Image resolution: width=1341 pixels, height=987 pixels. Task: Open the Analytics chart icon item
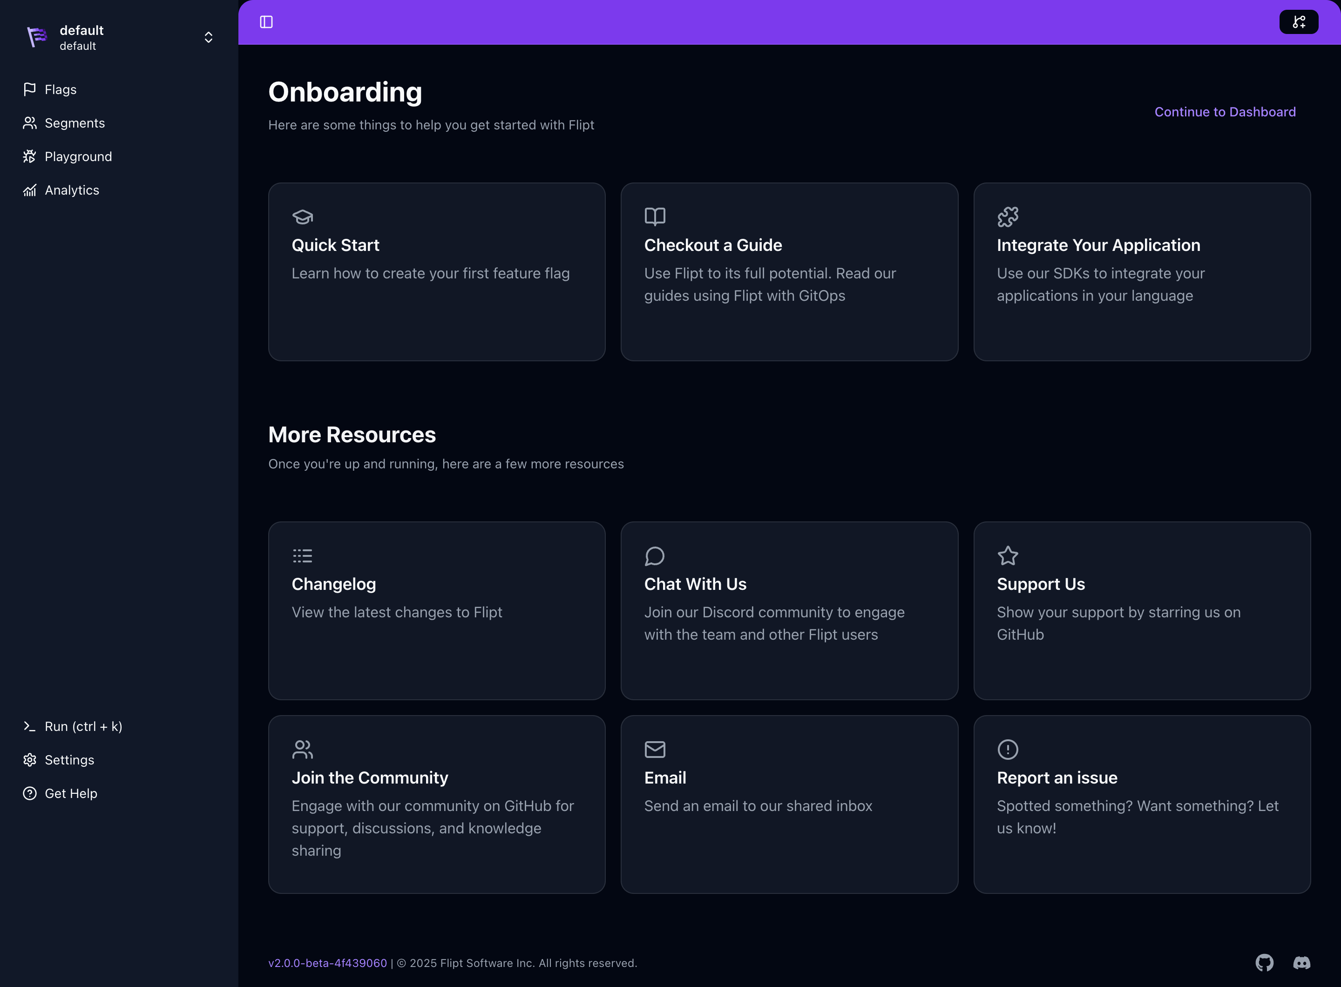[30, 190]
